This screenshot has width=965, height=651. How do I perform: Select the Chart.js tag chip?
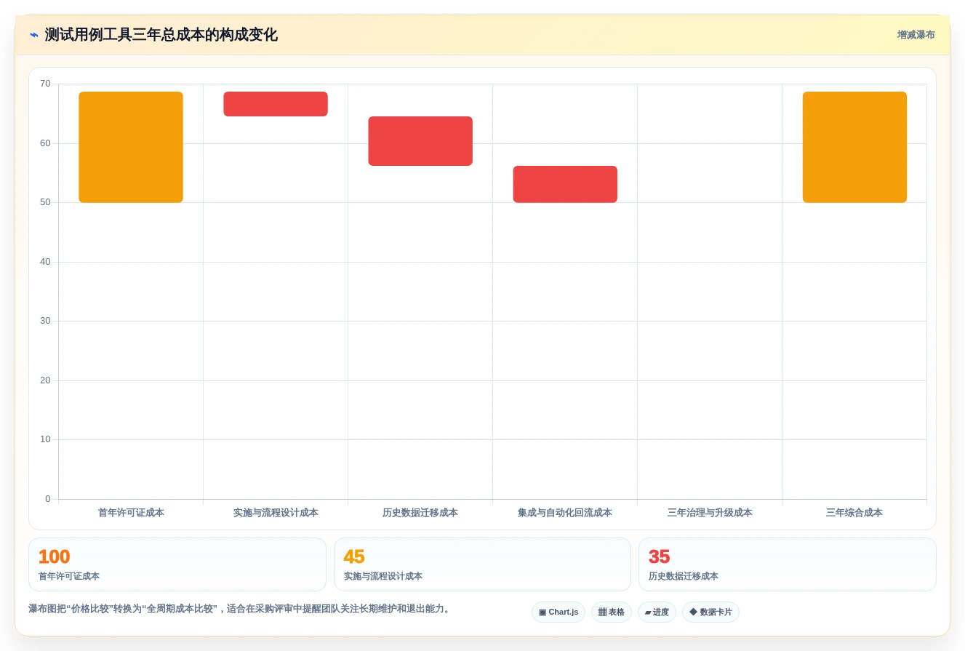tap(558, 612)
